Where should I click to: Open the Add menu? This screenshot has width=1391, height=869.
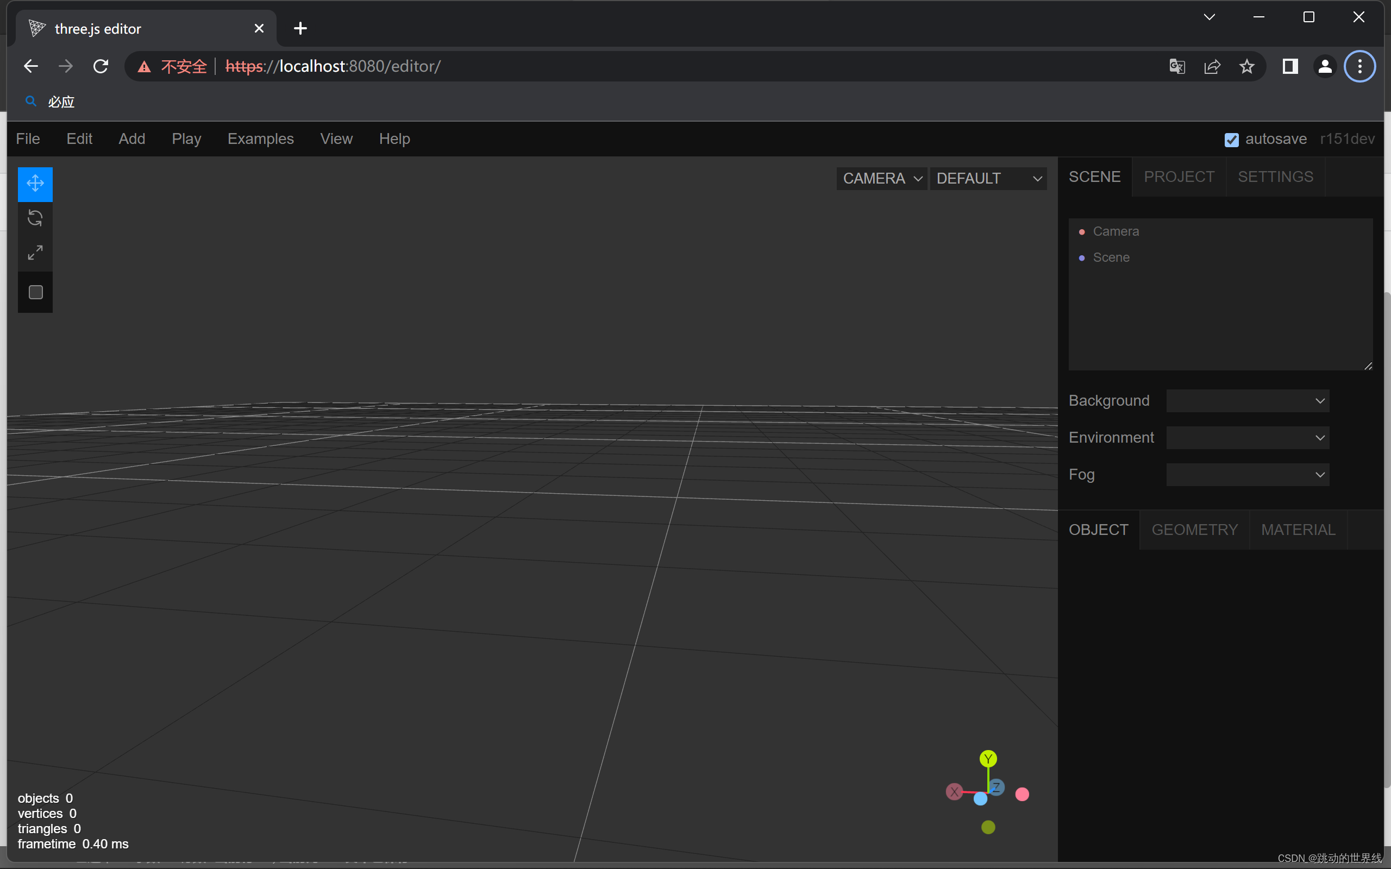131,138
